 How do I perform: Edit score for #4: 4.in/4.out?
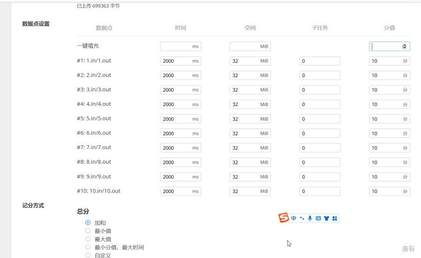[x=389, y=104]
